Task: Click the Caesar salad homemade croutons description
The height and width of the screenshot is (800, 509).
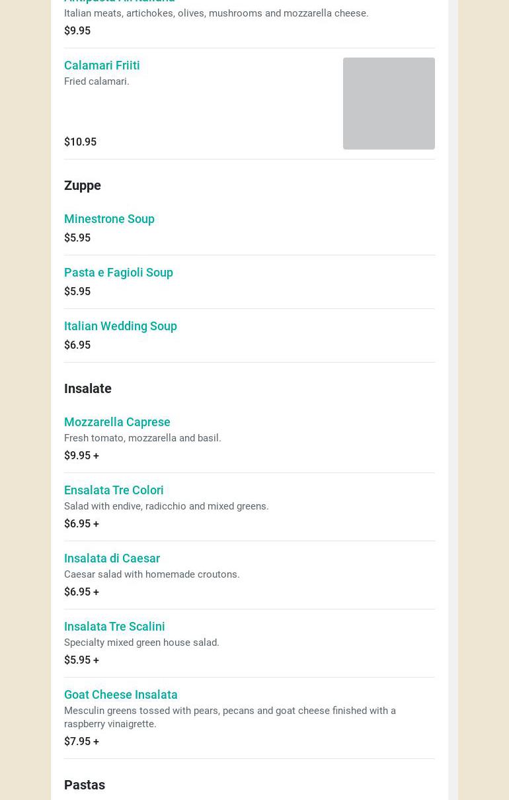Action: [151, 574]
